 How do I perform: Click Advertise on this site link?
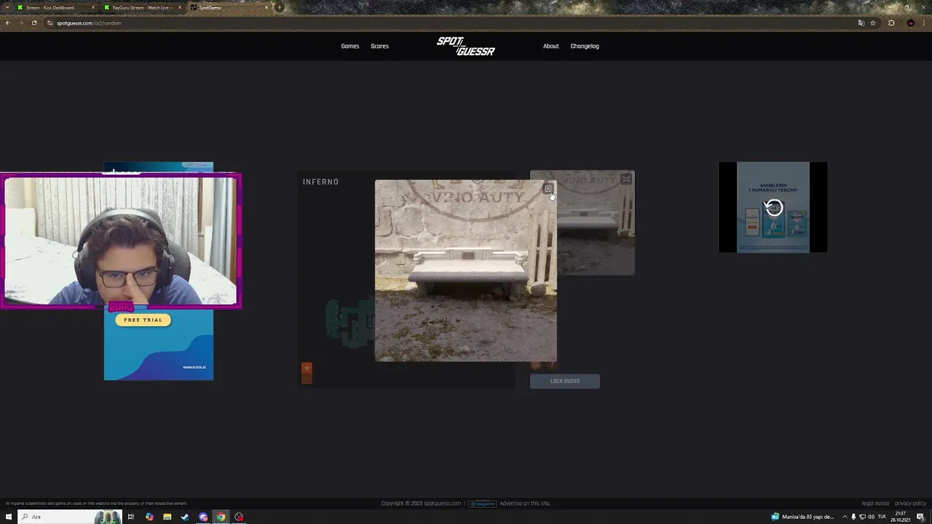[525, 504]
